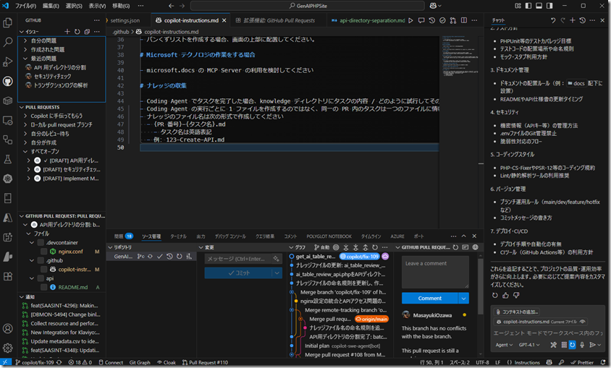The image size is (611, 368).
Task: Start a new chat with plus icon
Action: tap(572, 20)
